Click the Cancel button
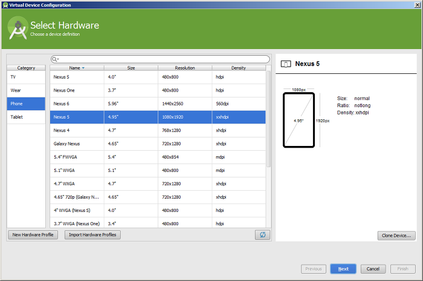The image size is (423, 281). click(x=373, y=269)
